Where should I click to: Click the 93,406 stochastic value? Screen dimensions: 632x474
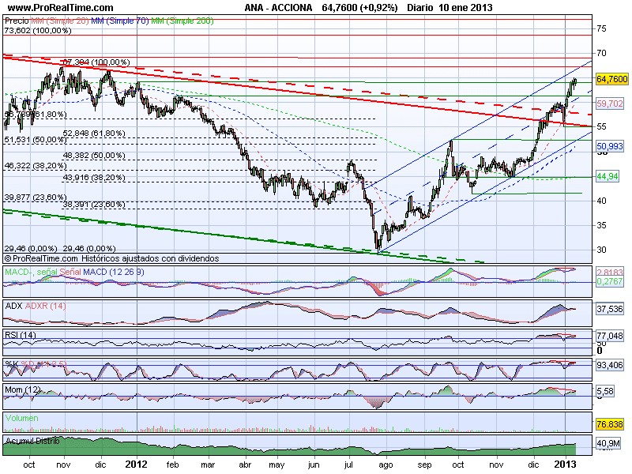[x=610, y=365]
